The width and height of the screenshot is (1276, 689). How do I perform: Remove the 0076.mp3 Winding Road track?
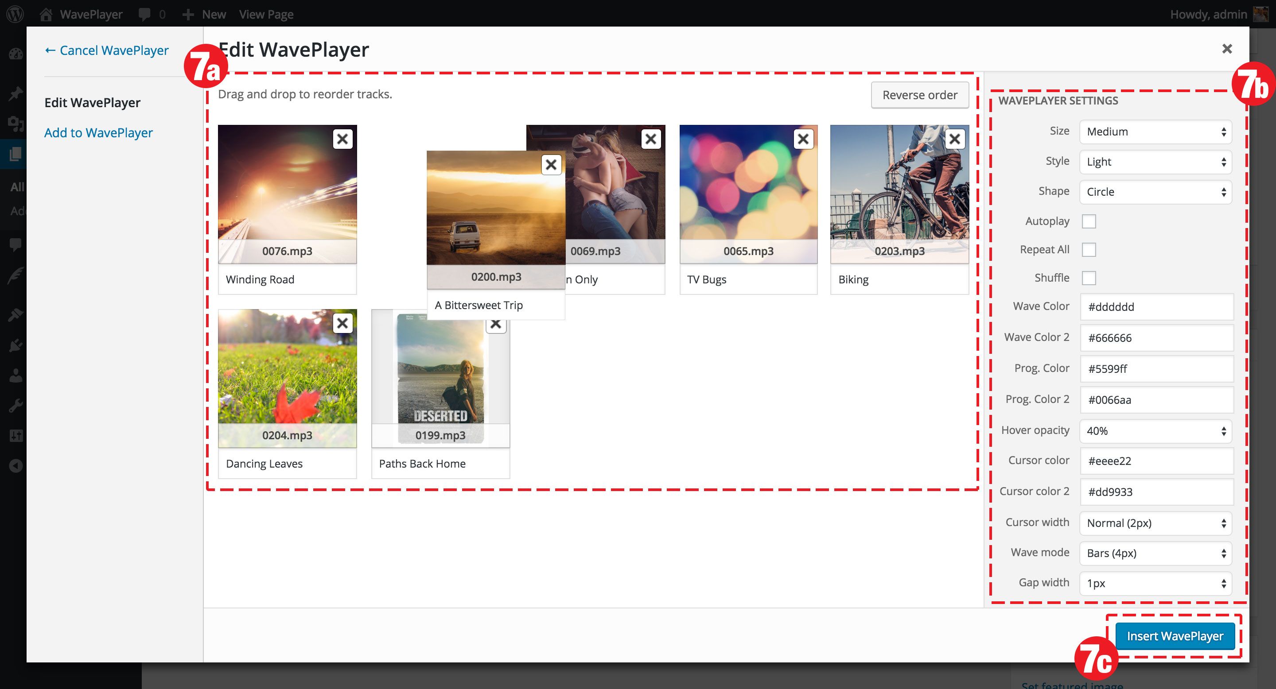pyautogui.click(x=342, y=139)
